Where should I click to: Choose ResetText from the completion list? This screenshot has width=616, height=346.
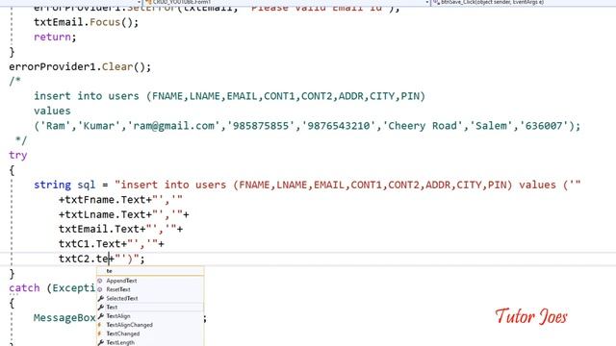150,289
